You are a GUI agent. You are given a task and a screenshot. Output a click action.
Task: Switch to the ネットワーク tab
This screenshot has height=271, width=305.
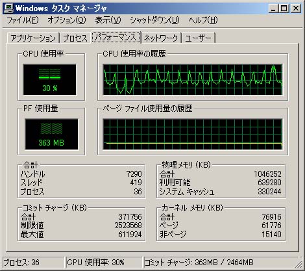[x=161, y=38]
